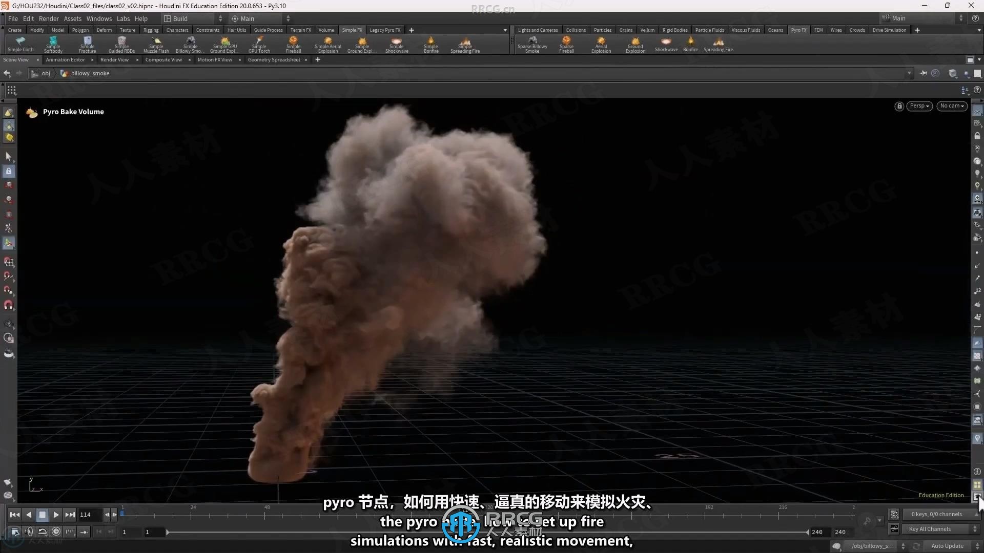Close the Animation Editor pane tab
This screenshot has width=984, height=553.
92,60
